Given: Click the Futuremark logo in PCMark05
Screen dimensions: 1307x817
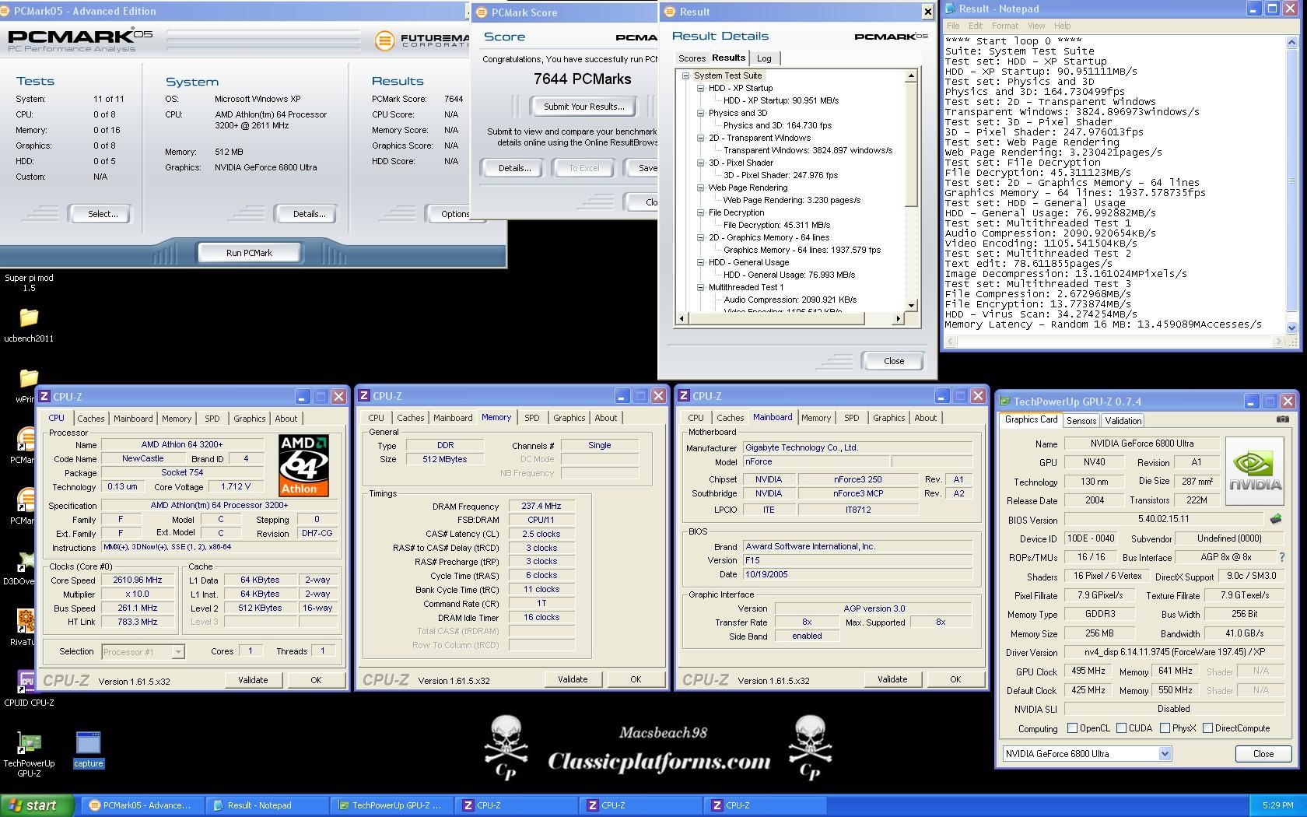Looking at the screenshot, I should point(422,40).
